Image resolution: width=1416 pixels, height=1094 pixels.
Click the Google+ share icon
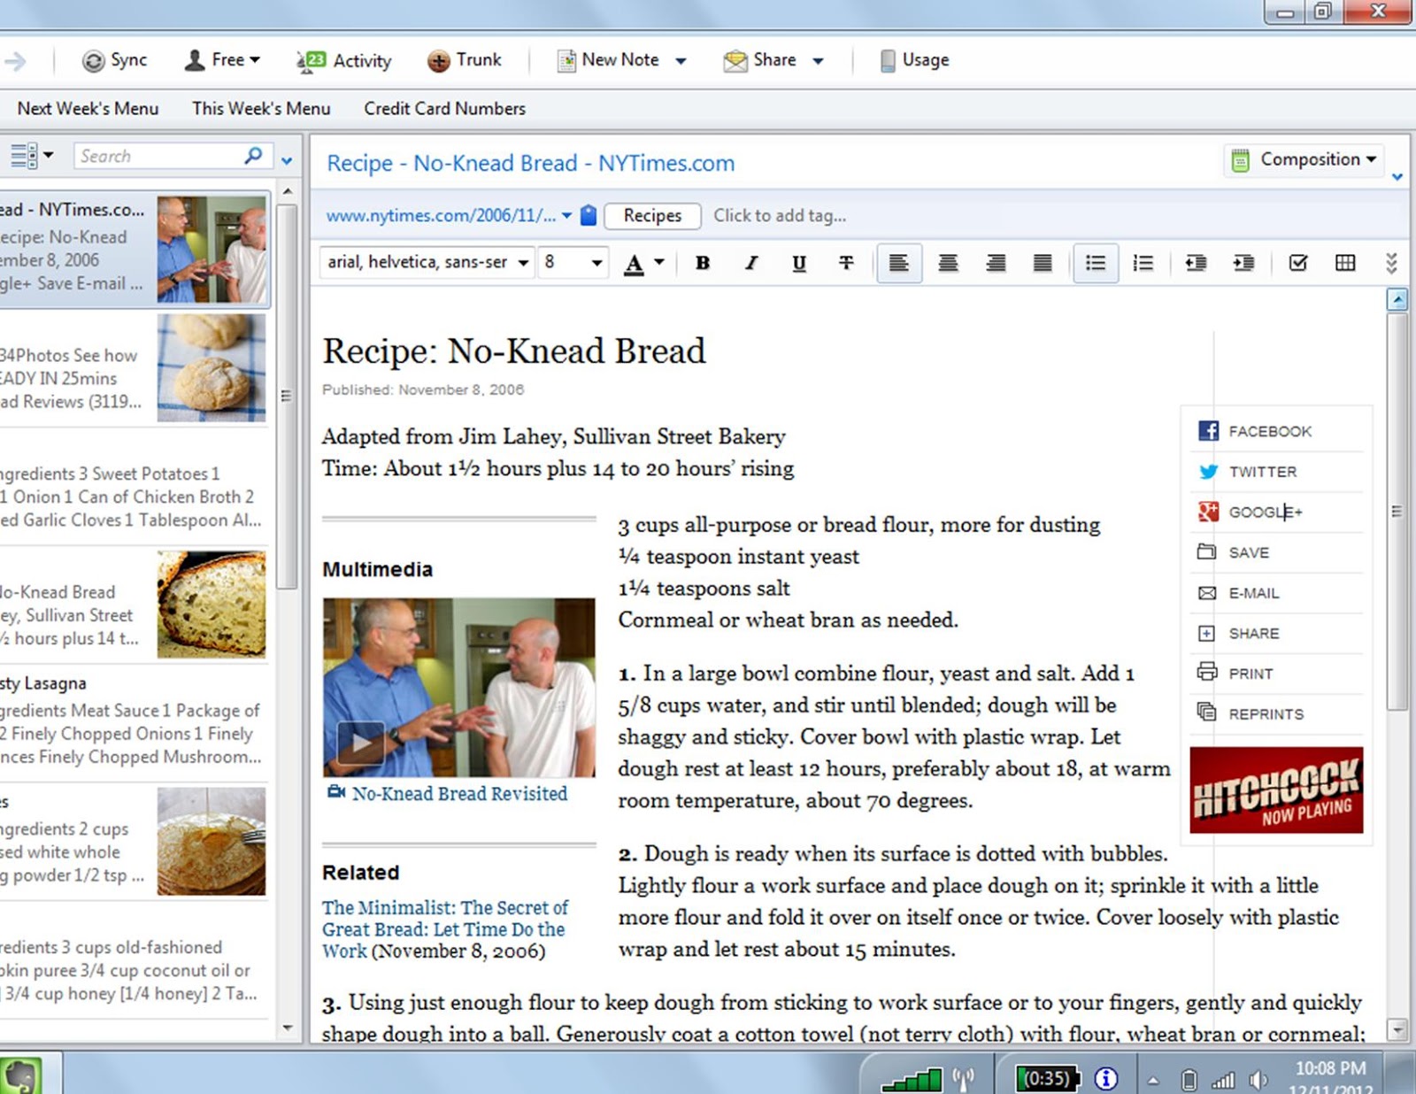[x=1208, y=512]
